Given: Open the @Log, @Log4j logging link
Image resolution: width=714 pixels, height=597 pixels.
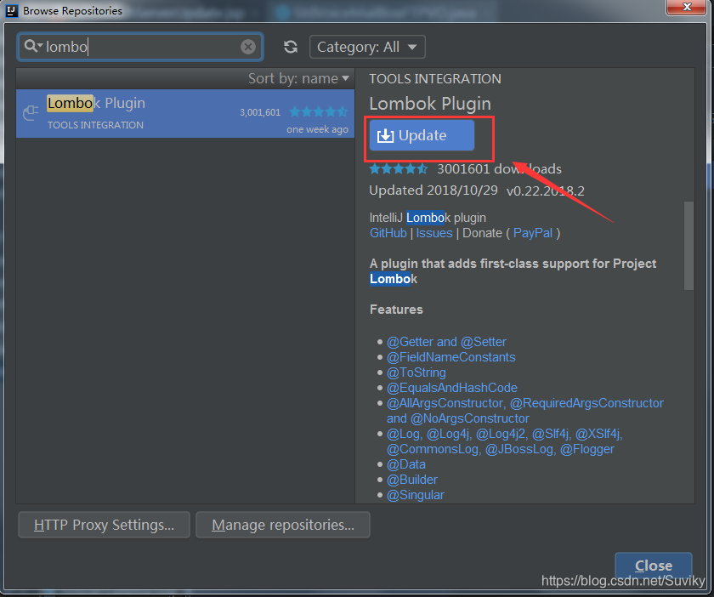Looking at the screenshot, I should [505, 441].
